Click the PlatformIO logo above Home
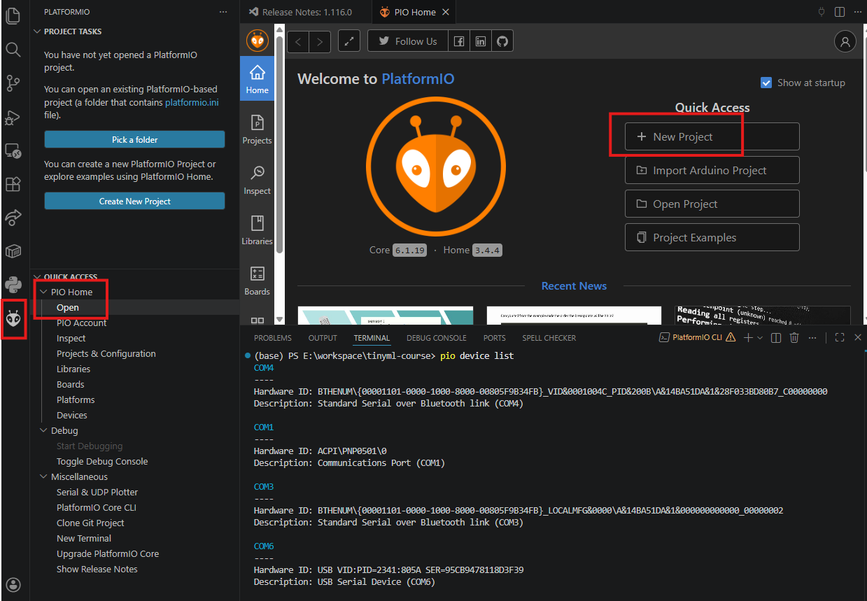This screenshot has height=601, width=867. (258, 41)
